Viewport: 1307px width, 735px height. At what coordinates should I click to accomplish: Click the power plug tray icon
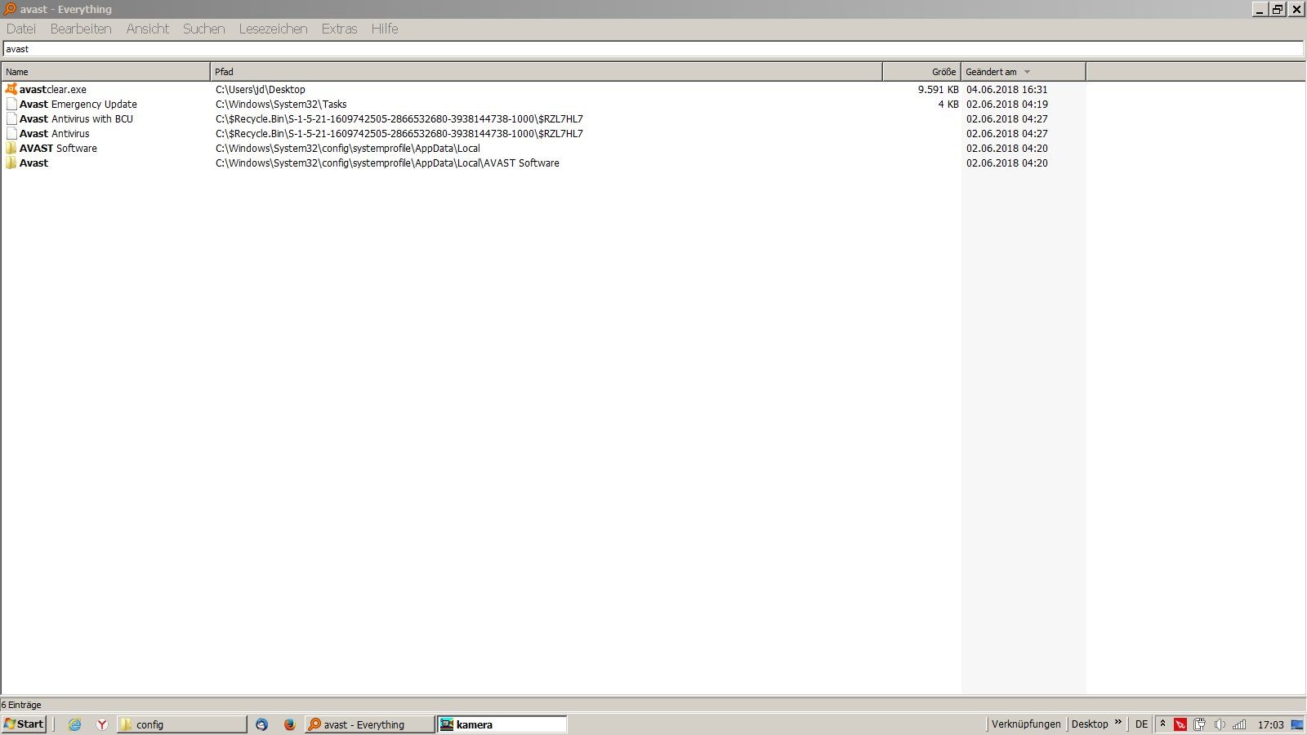1199,724
